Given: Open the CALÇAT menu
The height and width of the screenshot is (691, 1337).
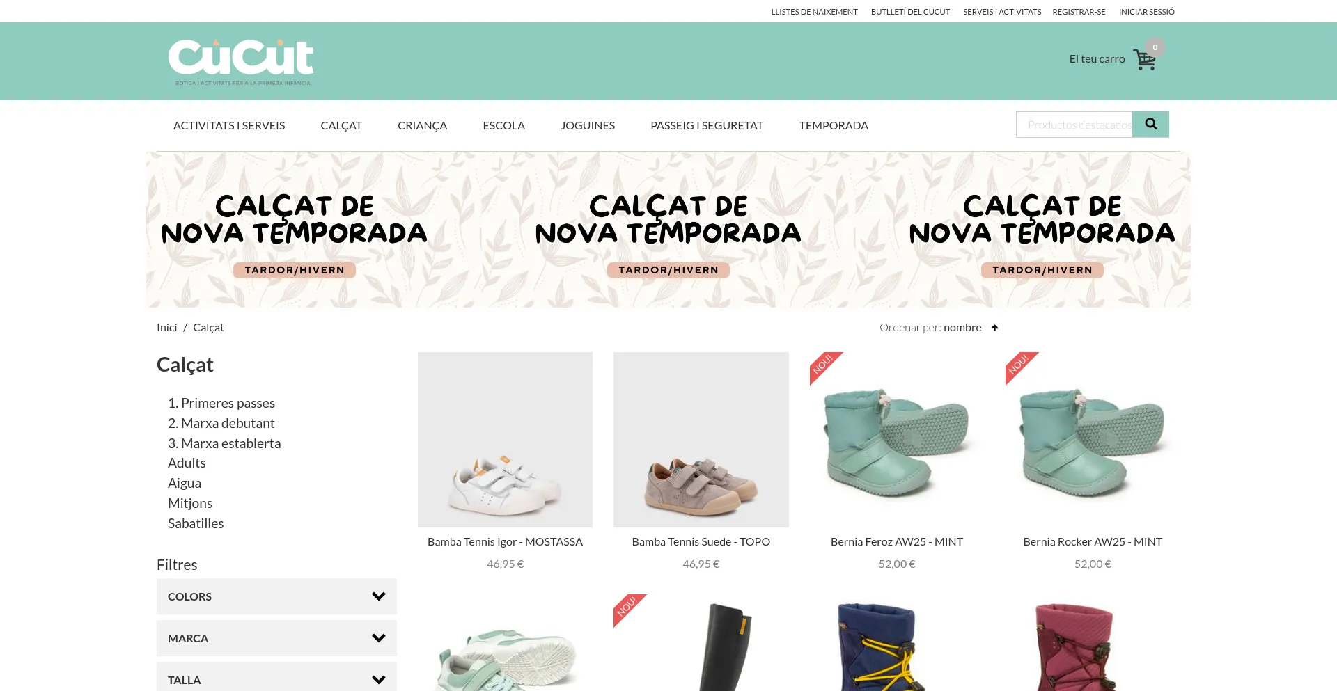Looking at the screenshot, I should click(x=341, y=125).
